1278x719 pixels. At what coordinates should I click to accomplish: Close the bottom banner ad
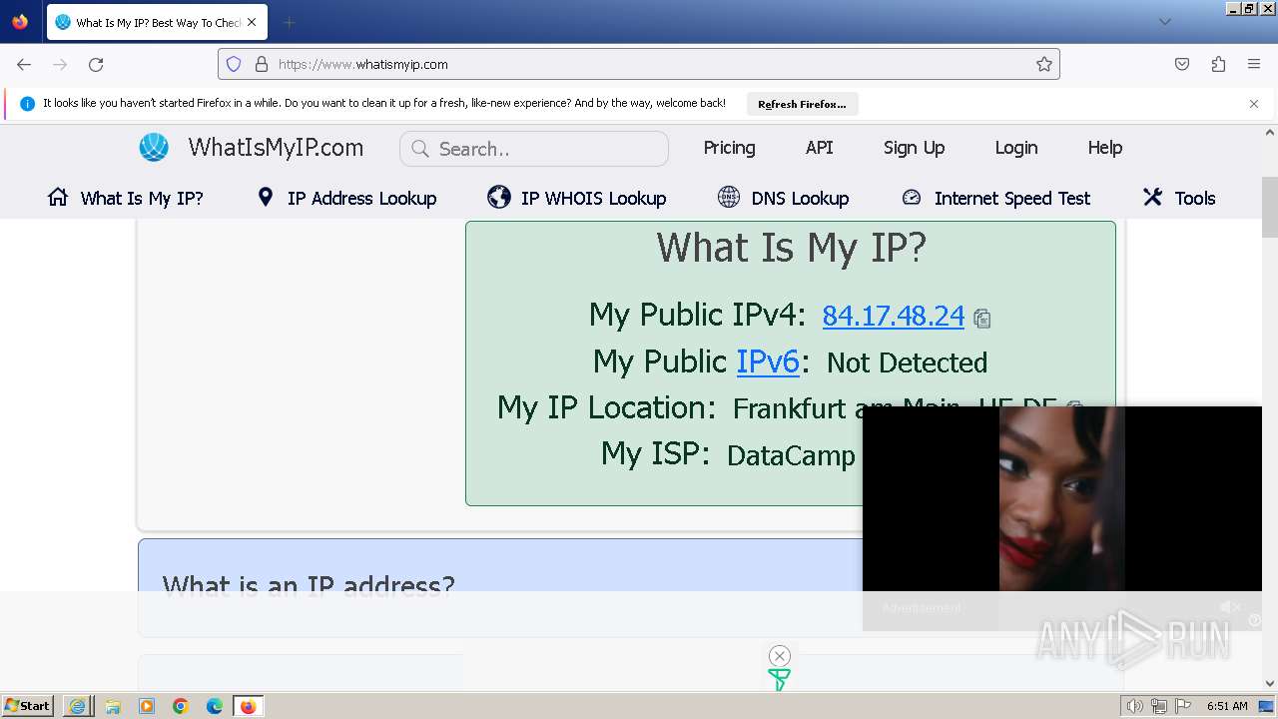click(780, 656)
